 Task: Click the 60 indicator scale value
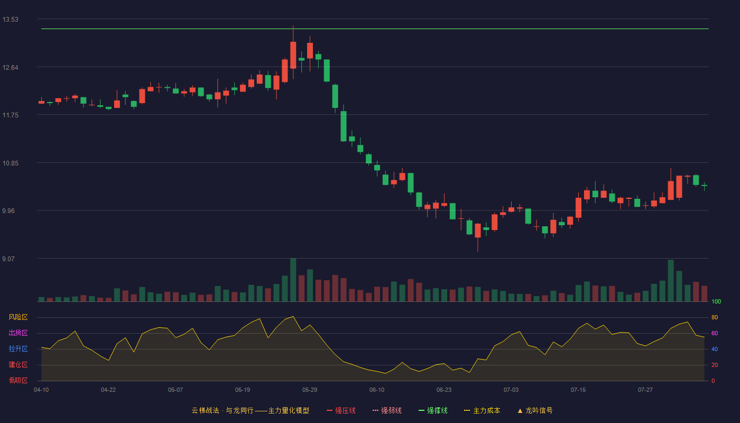click(x=715, y=333)
